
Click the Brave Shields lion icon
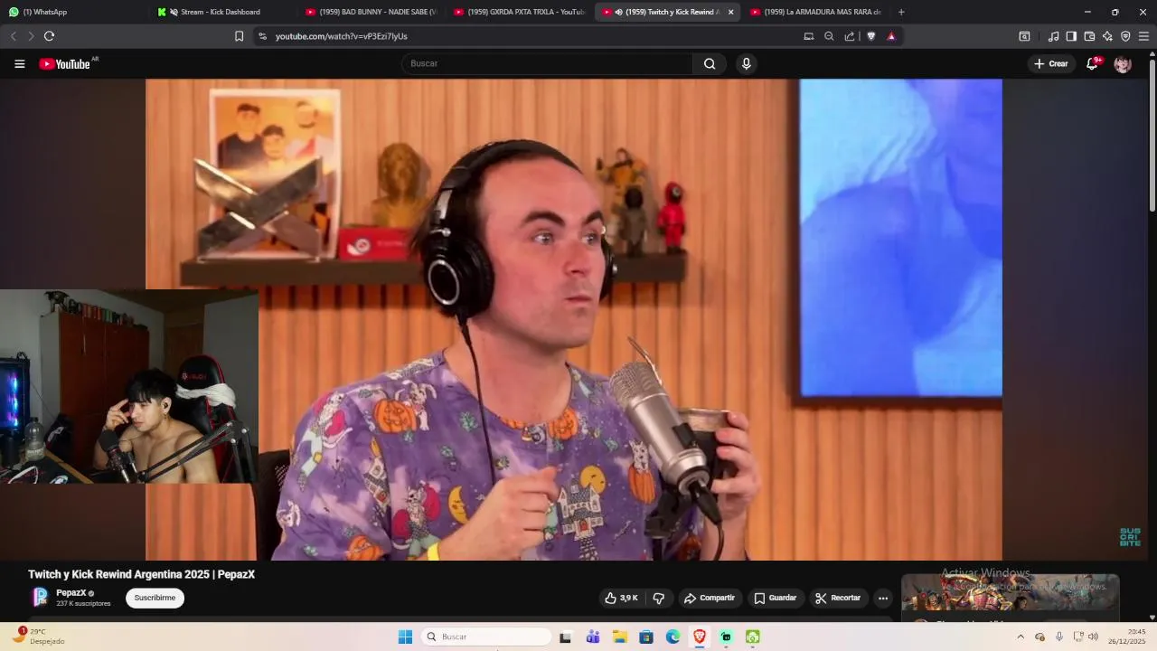click(871, 36)
